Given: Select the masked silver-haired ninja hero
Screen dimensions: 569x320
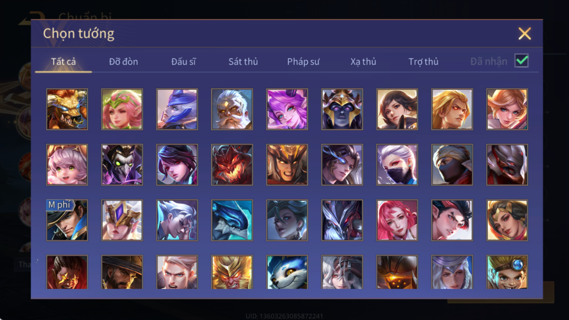Looking at the screenshot, I should [397, 165].
